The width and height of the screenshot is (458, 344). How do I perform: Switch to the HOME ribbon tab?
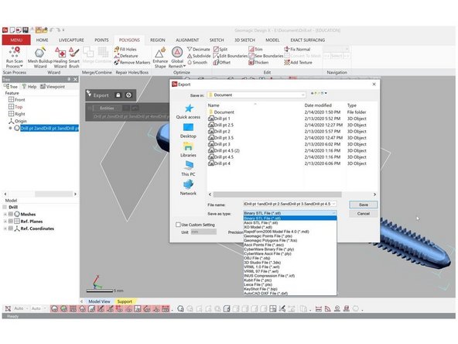click(x=42, y=40)
